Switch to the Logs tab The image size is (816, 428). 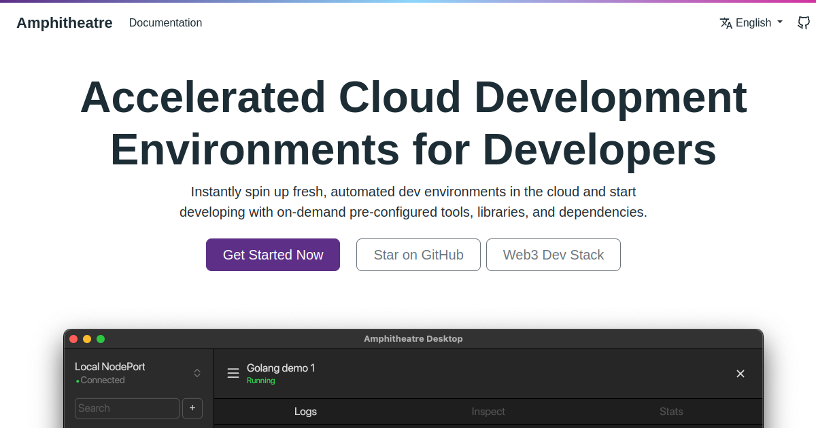click(305, 412)
